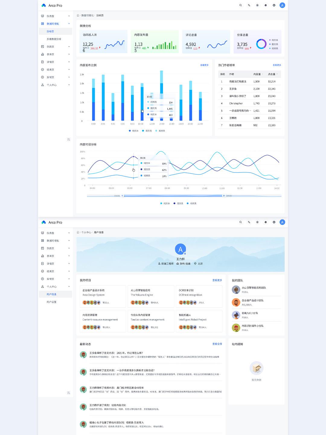Sort the author table by 点击量 column
This screenshot has width=326, height=435.
coord(273,74)
